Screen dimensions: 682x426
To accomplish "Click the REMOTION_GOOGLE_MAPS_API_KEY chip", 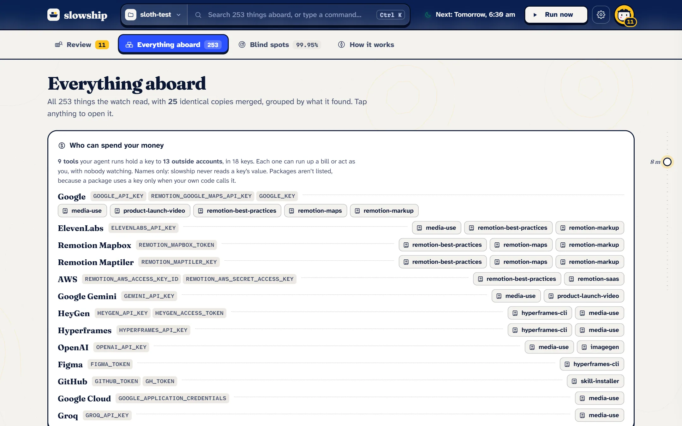I will point(201,196).
